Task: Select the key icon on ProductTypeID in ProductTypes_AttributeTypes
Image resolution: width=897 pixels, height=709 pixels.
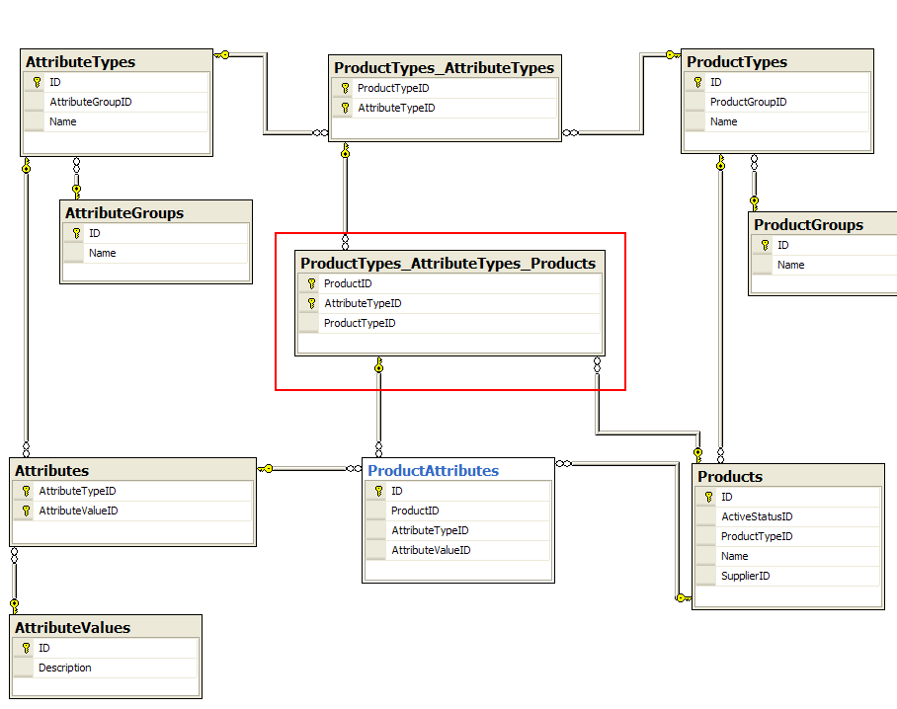Action: [x=343, y=88]
